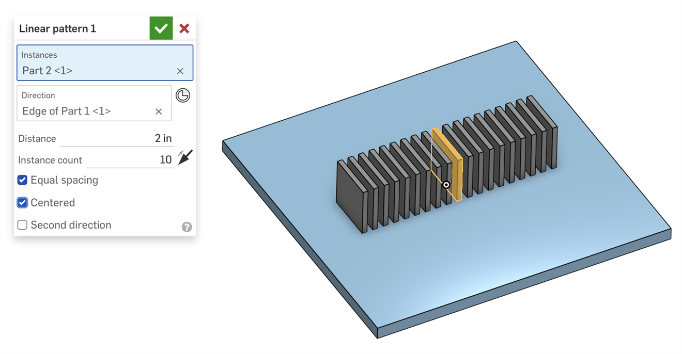Focus the Instances selection field
The width and height of the screenshot is (682, 354).
(x=105, y=63)
